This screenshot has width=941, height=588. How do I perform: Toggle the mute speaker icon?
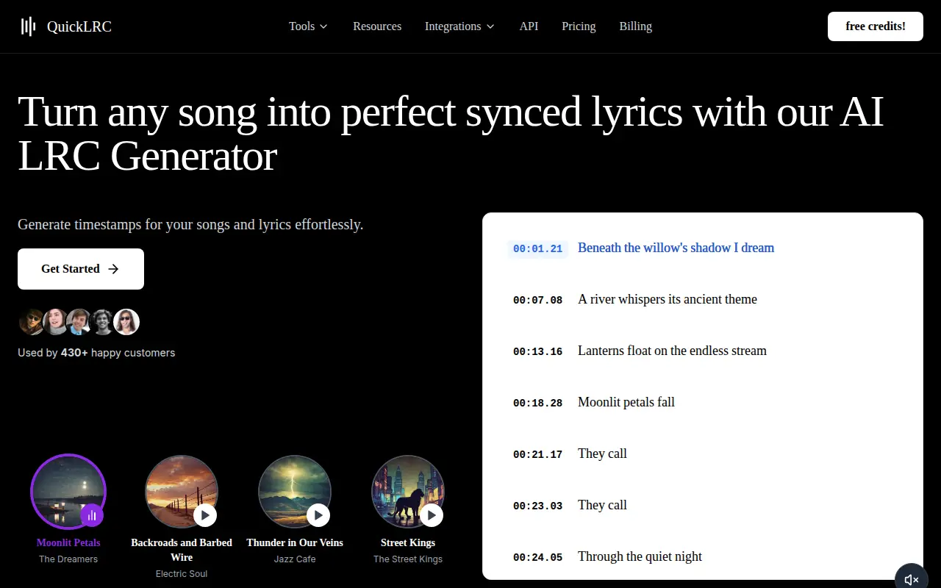pyautogui.click(x=912, y=580)
